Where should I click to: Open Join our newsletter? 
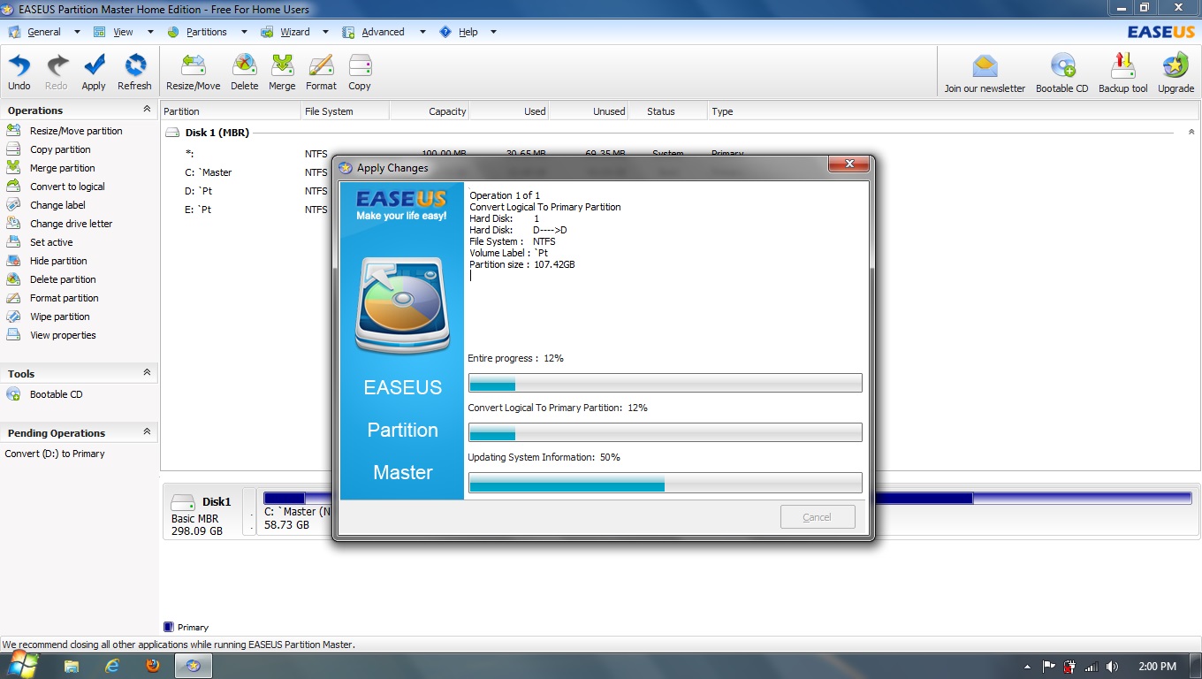[x=985, y=72]
